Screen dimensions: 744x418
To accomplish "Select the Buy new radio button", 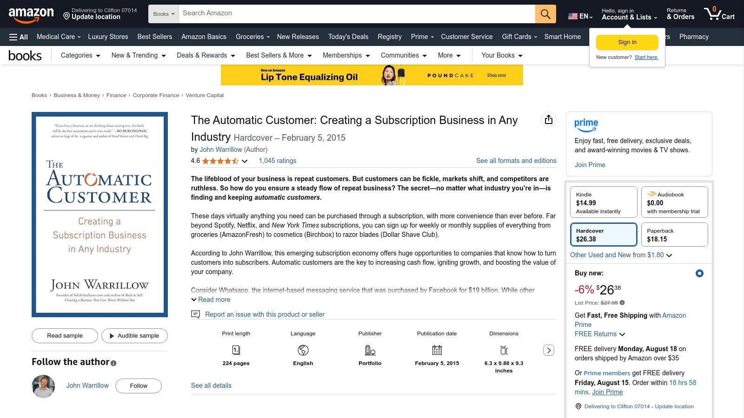I will 699,273.
